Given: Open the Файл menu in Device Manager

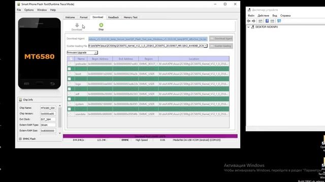Looking at the screenshot, I should (251, 16).
